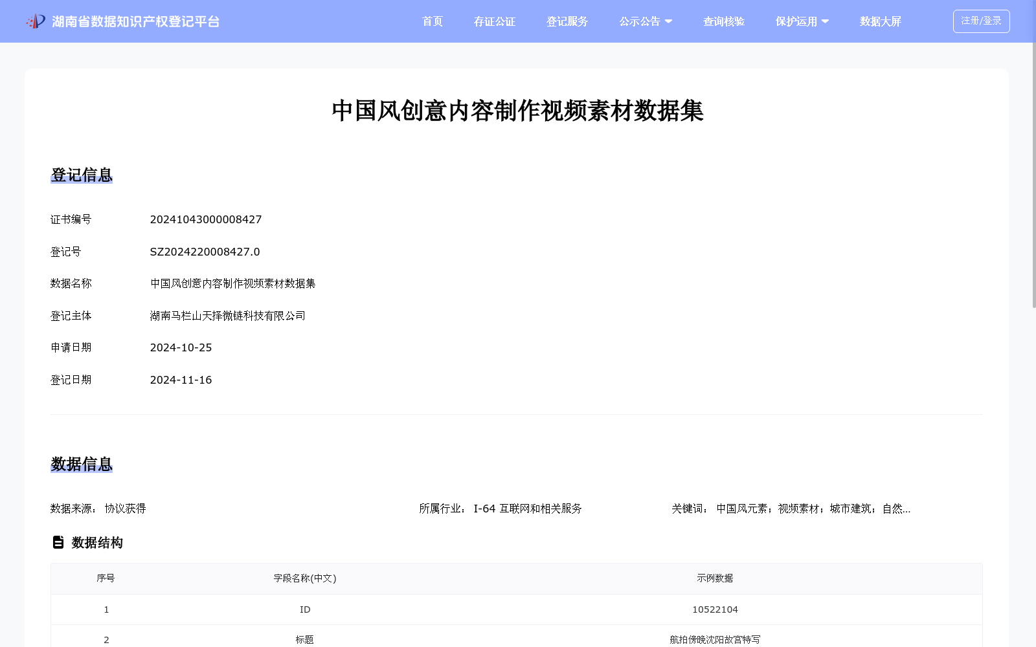Click the 登记日期 label
This screenshot has width=1036, height=647.
click(71, 380)
